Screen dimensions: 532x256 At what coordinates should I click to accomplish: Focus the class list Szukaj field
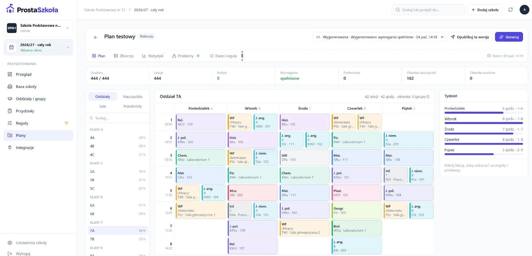[x=117, y=118]
